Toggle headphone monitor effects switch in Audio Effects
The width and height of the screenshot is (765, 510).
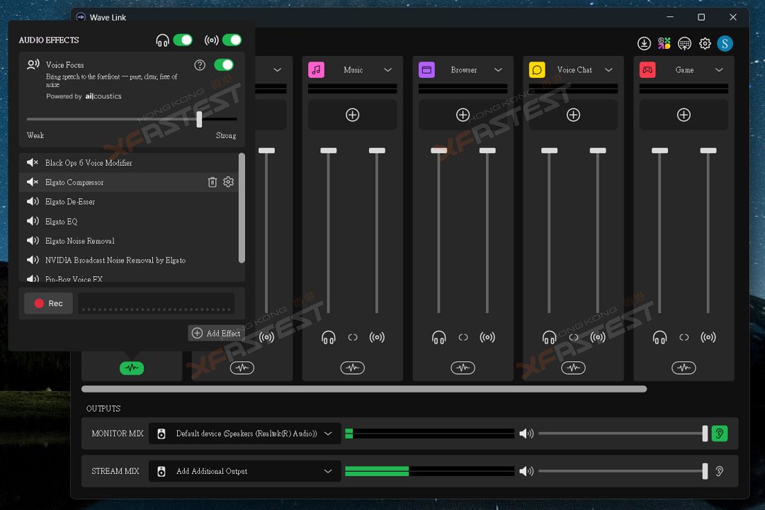coord(183,40)
